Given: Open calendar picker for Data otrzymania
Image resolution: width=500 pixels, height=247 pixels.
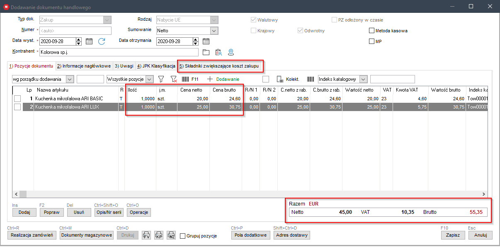Looking at the screenshot, I should pos(206,41).
